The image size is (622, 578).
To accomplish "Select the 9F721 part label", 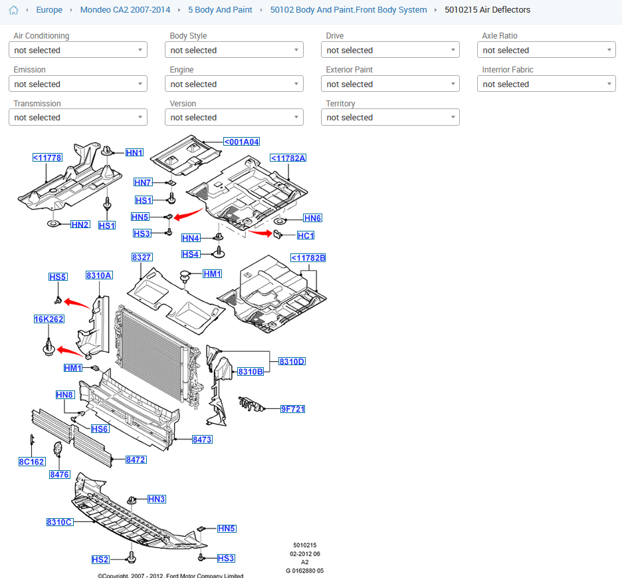I will point(292,409).
